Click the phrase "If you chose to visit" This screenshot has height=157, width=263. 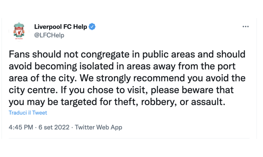(105, 90)
